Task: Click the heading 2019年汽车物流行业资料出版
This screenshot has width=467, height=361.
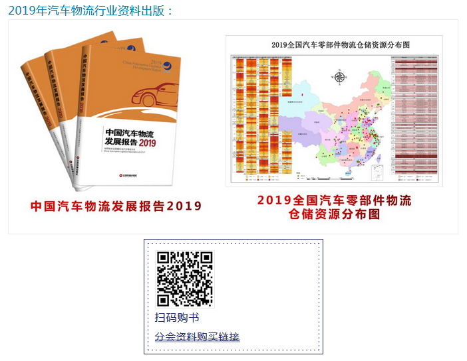Action: coord(90,11)
